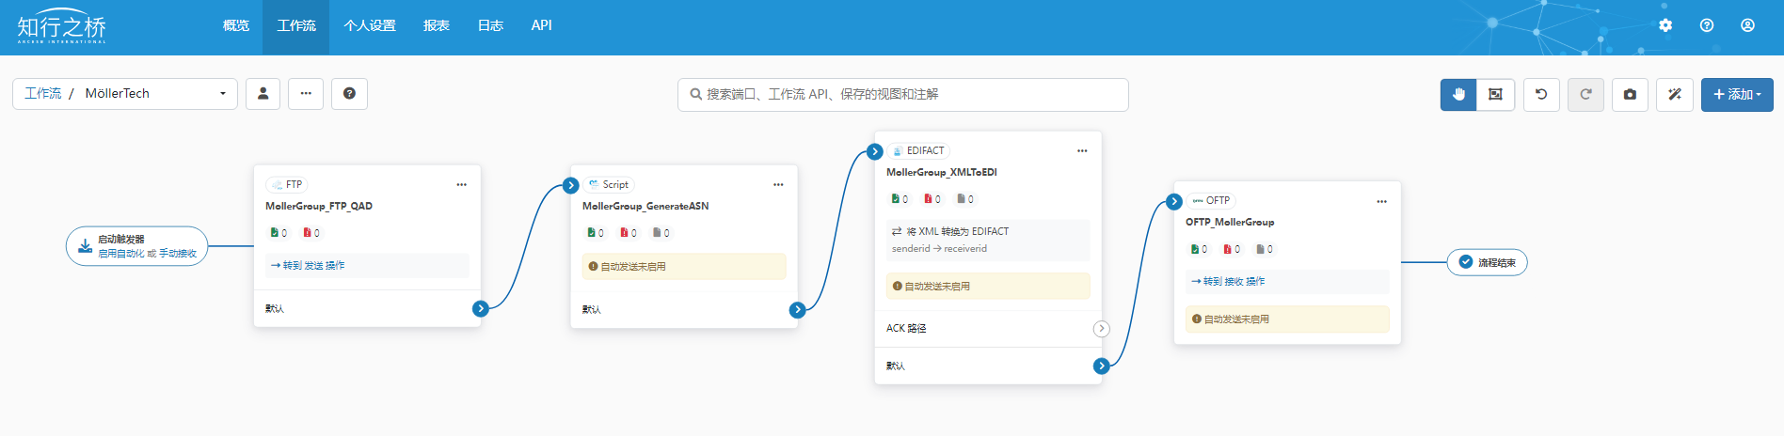1784x436 pixels.
Task: Switch to the 工作流 tab
Action: click(296, 26)
